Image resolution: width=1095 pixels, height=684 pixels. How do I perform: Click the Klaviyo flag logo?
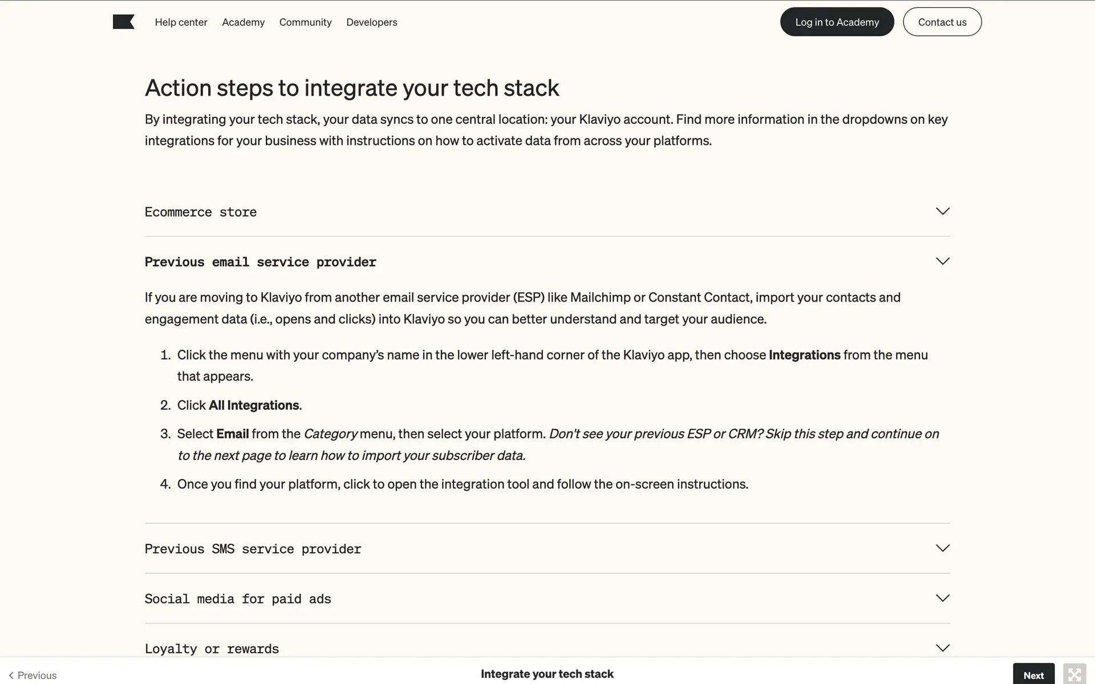pos(123,22)
